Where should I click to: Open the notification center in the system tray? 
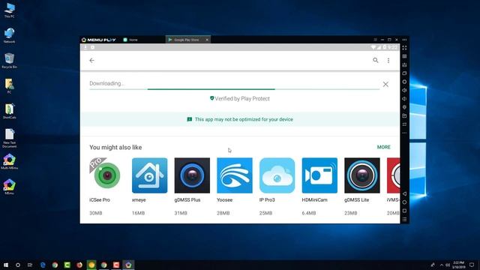(x=472, y=265)
